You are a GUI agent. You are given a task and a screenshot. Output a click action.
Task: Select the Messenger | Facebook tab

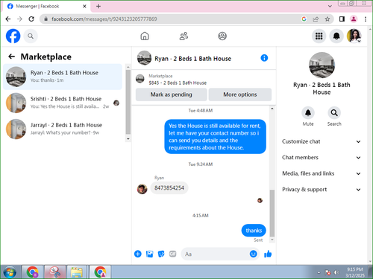coord(46,7)
